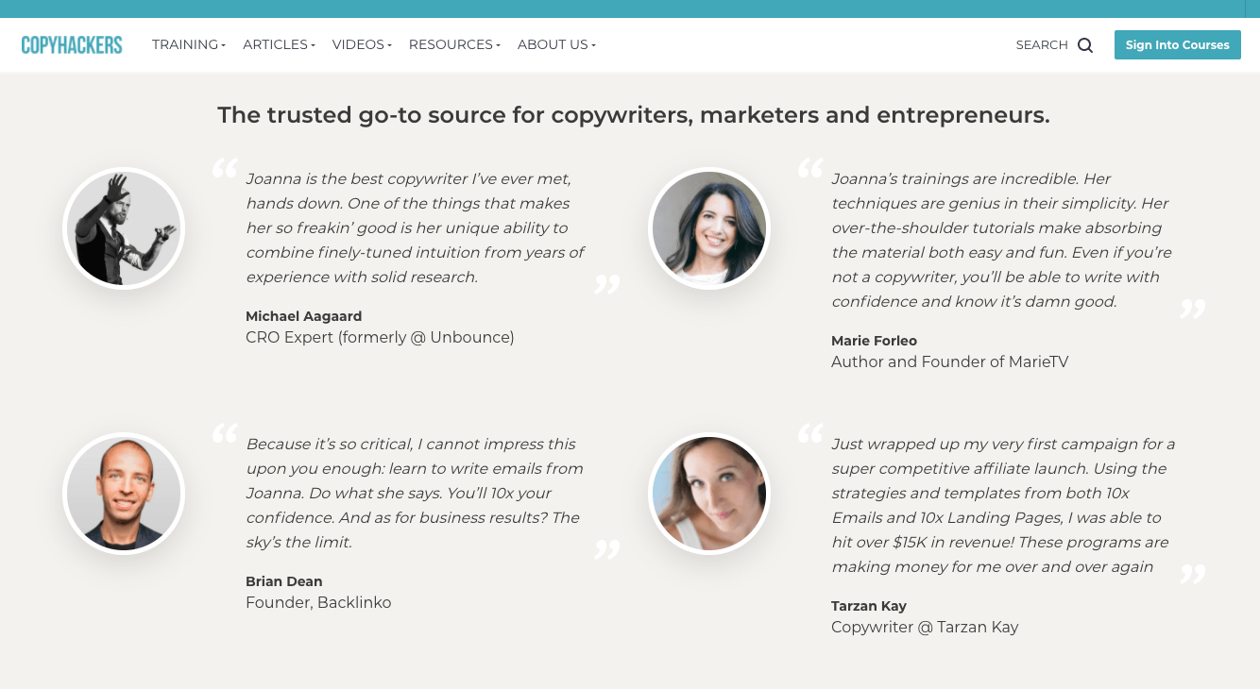Expand the Articles dropdown
Viewport: 1260px width, 689px height.
[x=277, y=44]
